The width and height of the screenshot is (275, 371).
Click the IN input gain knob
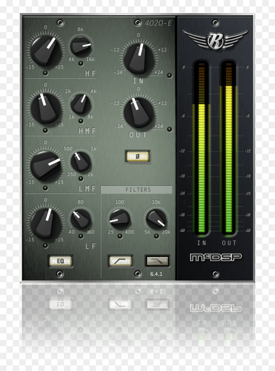point(138,58)
